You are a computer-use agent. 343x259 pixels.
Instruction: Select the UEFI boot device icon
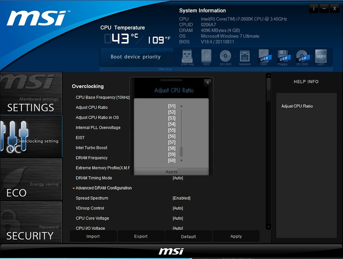click(x=321, y=57)
